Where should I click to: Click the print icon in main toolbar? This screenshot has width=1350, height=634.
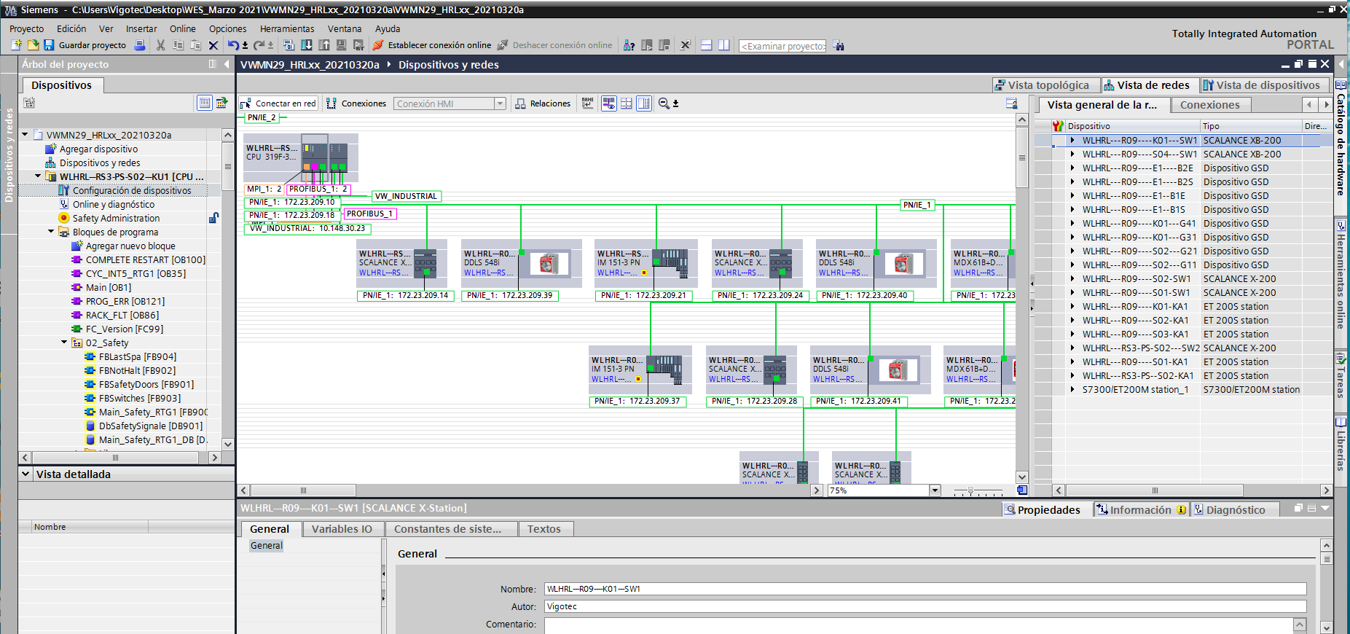pos(140,45)
